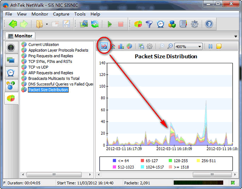Stop capture with the red square button
Viewport: 242px width, 189px height.
tap(121, 24)
